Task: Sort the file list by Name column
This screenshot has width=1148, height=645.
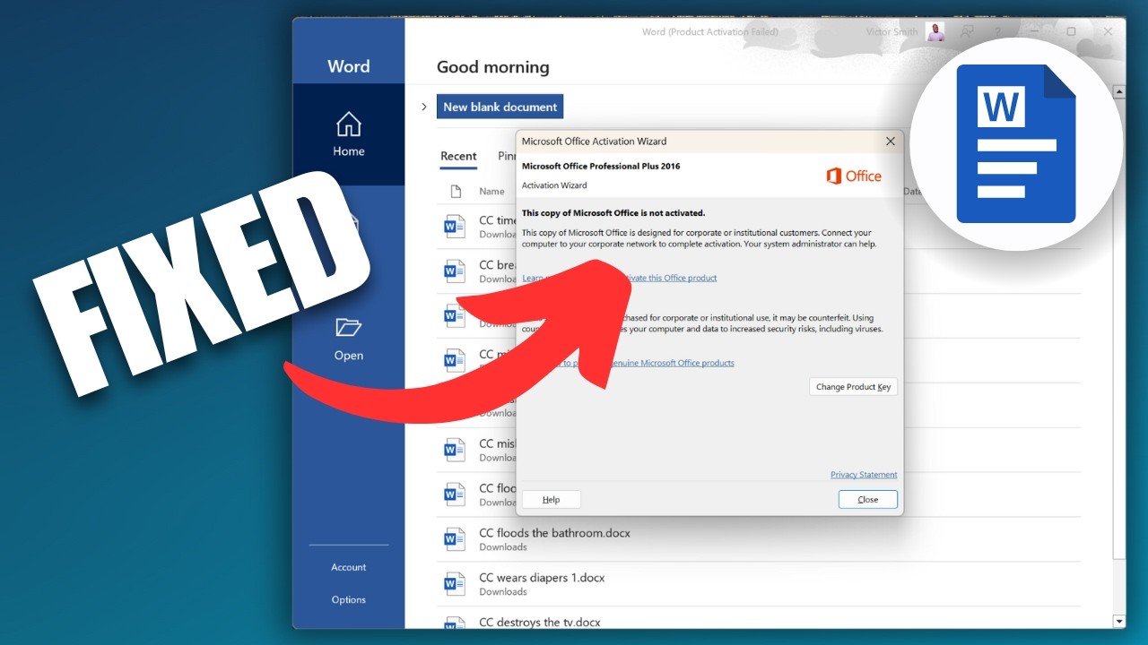Action: pyautogui.click(x=491, y=191)
